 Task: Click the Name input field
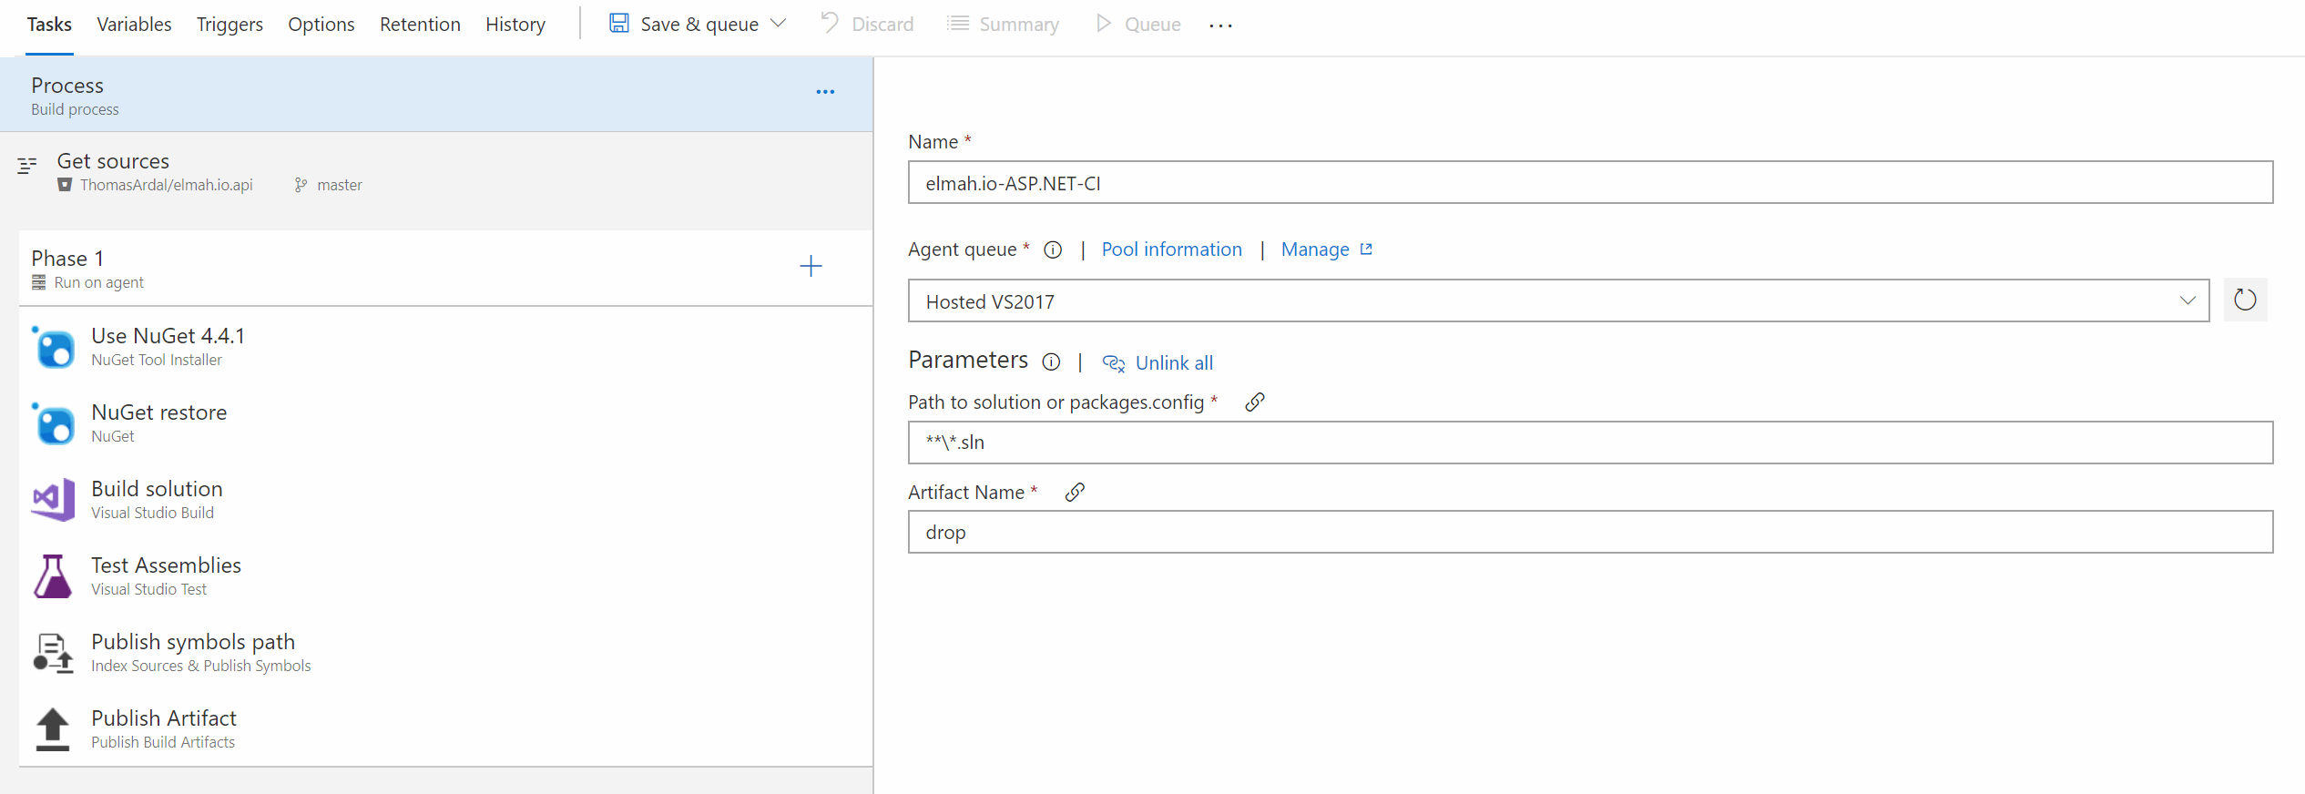pos(1589,183)
